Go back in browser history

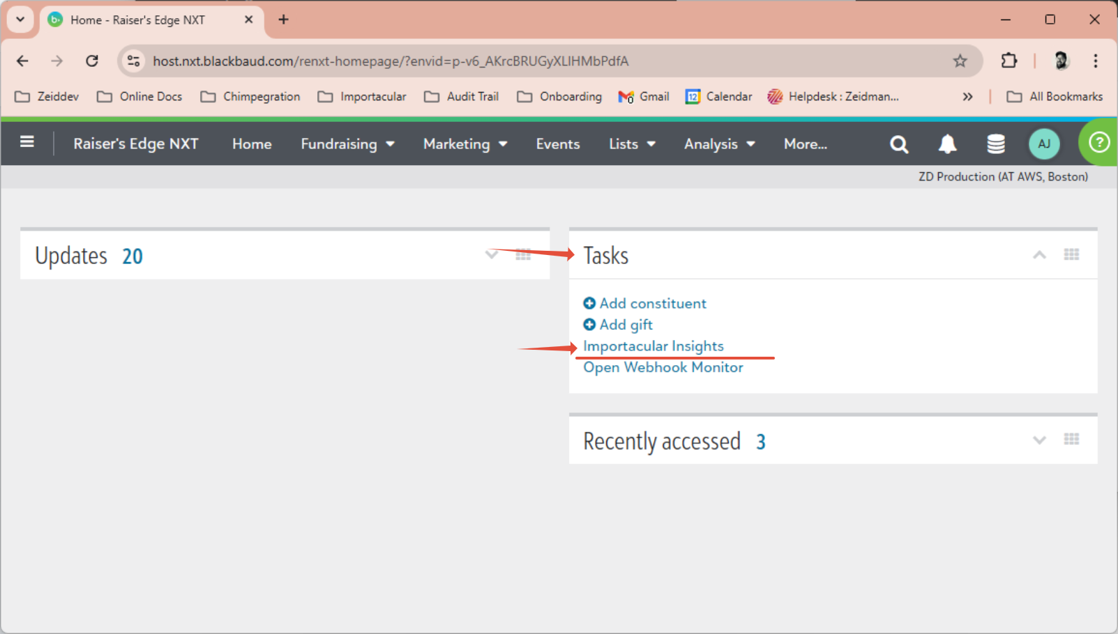22,61
